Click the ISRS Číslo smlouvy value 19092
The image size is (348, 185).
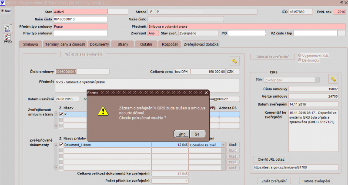(x=313, y=89)
